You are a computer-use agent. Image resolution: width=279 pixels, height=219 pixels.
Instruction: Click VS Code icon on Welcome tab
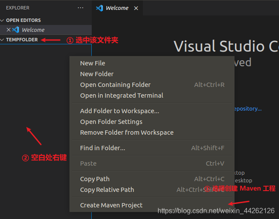(99, 8)
